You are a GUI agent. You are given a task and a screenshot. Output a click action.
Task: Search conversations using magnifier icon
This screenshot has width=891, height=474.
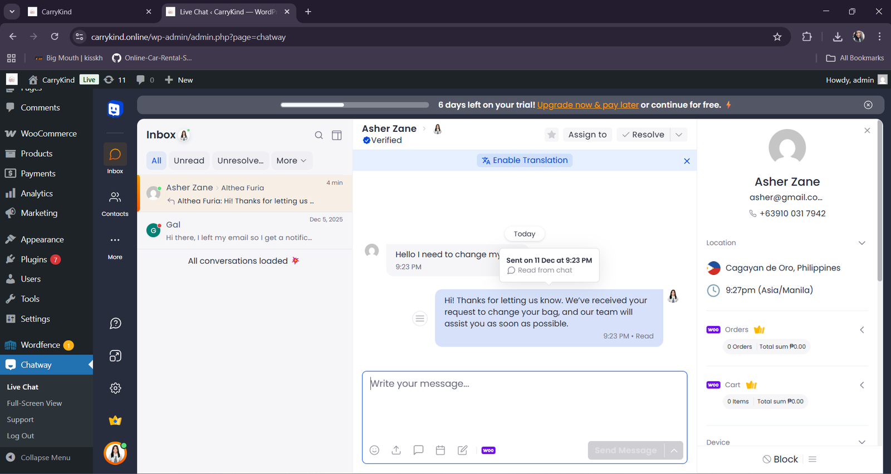coord(319,135)
